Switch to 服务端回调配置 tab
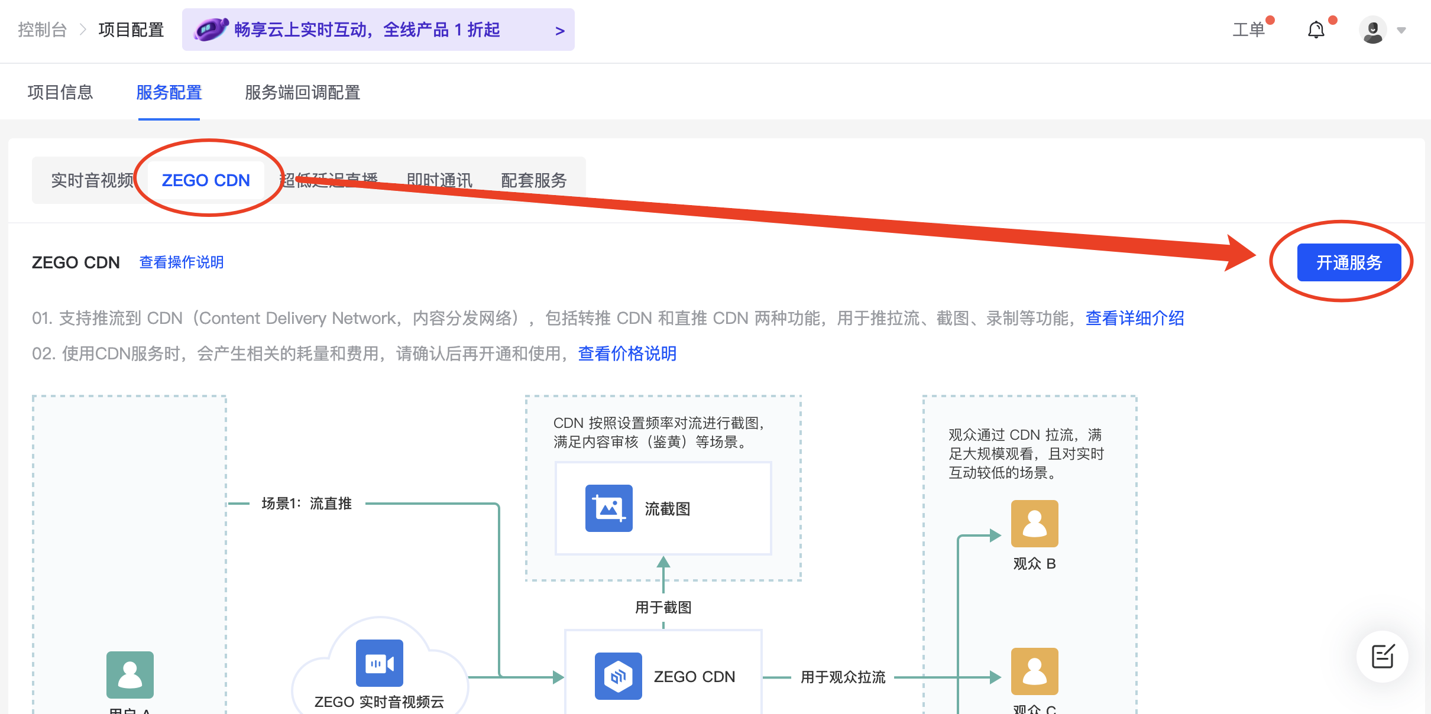Screen dimensions: 1431x714 (302, 92)
